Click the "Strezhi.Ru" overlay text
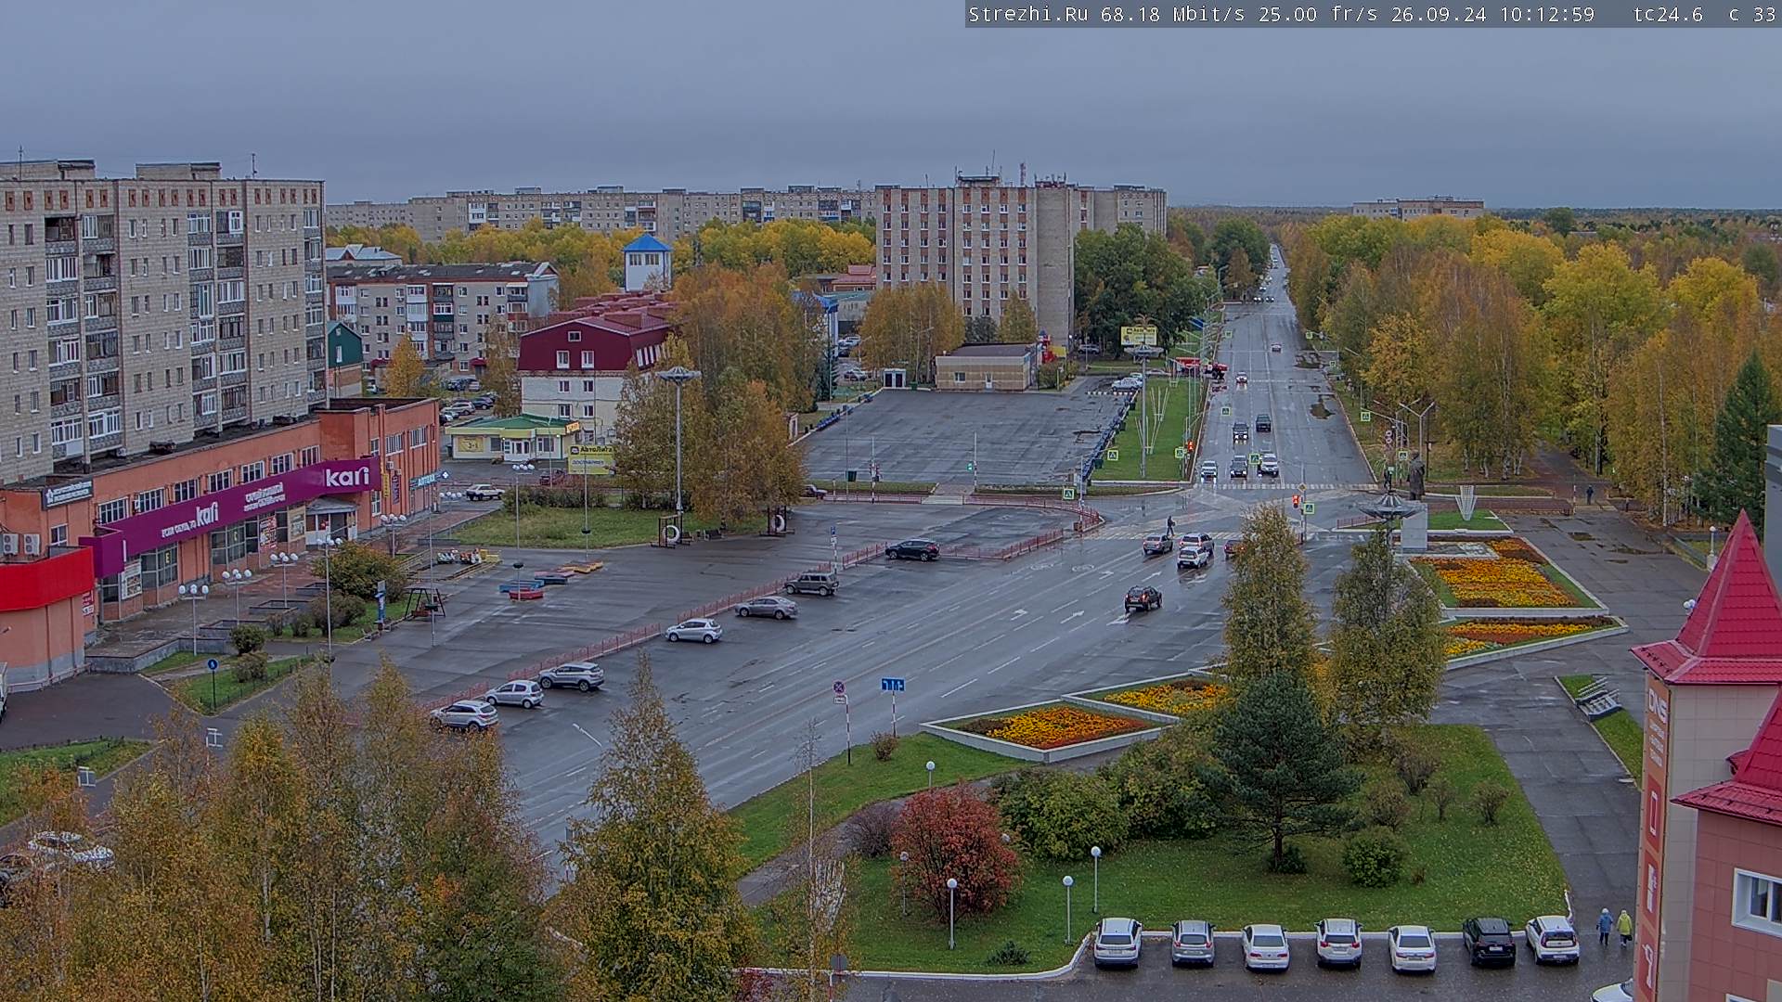The image size is (1782, 1002). point(1028,14)
